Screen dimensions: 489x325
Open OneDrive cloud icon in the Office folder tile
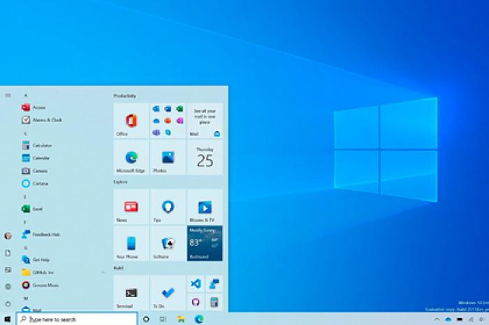click(156, 121)
